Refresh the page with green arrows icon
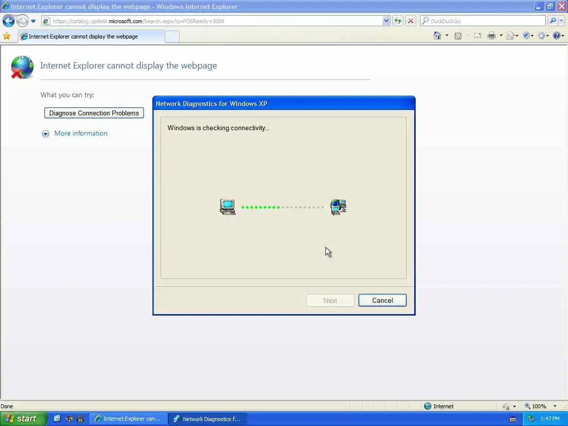Screen dimensions: 568x426 [x=398, y=21]
